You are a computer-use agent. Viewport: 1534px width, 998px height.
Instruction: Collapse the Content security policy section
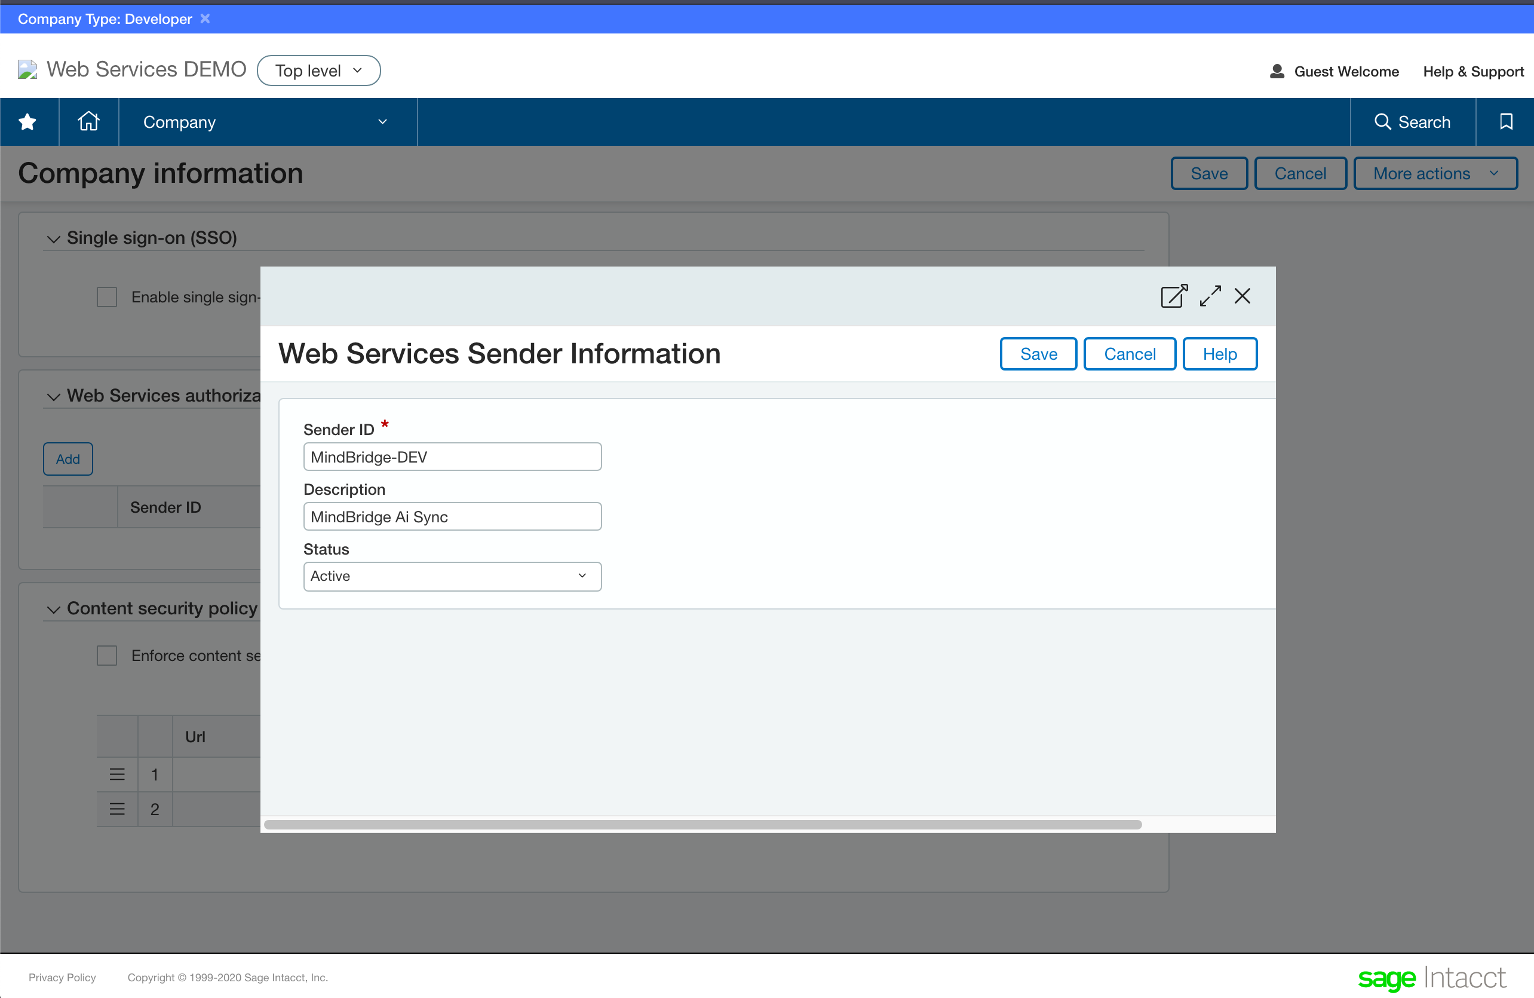click(54, 609)
